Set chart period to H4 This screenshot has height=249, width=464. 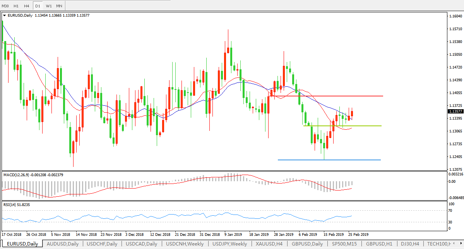pyautogui.click(x=26, y=6)
